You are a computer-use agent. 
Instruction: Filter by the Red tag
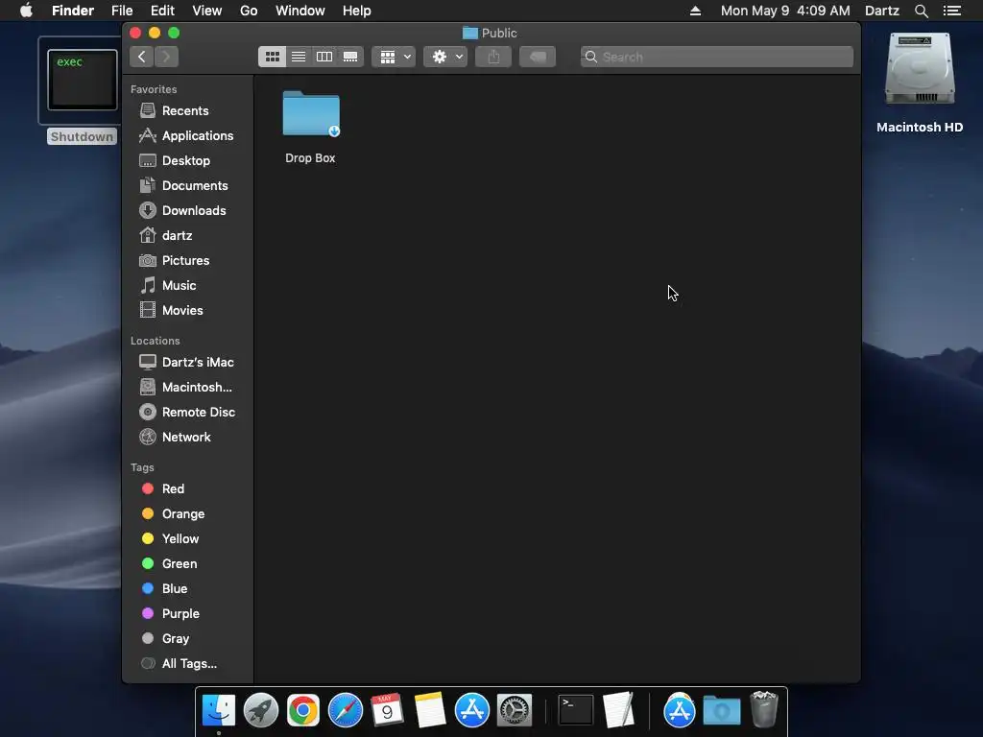(187, 488)
